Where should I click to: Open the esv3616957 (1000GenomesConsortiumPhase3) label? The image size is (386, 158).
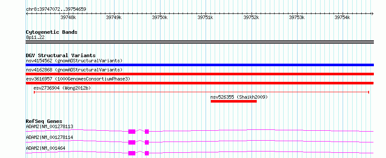(78, 79)
